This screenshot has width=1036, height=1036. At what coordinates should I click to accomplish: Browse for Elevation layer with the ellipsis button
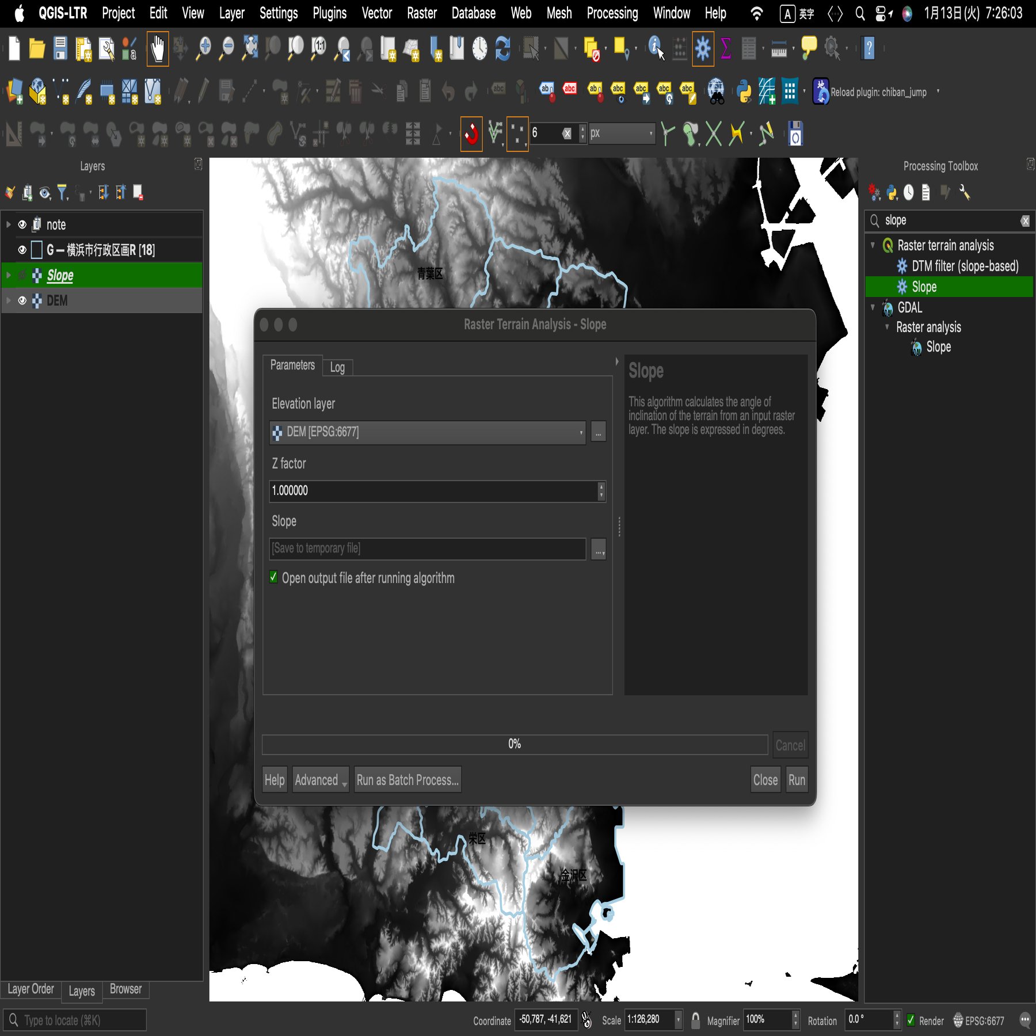coord(599,432)
